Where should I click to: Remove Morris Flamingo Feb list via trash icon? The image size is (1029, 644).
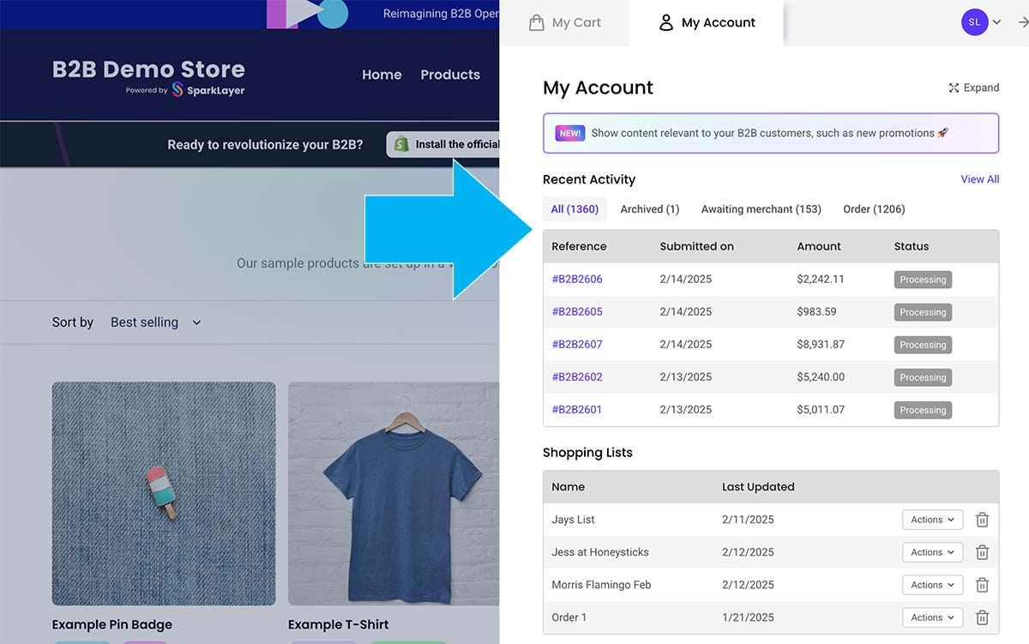pos(982,585)
